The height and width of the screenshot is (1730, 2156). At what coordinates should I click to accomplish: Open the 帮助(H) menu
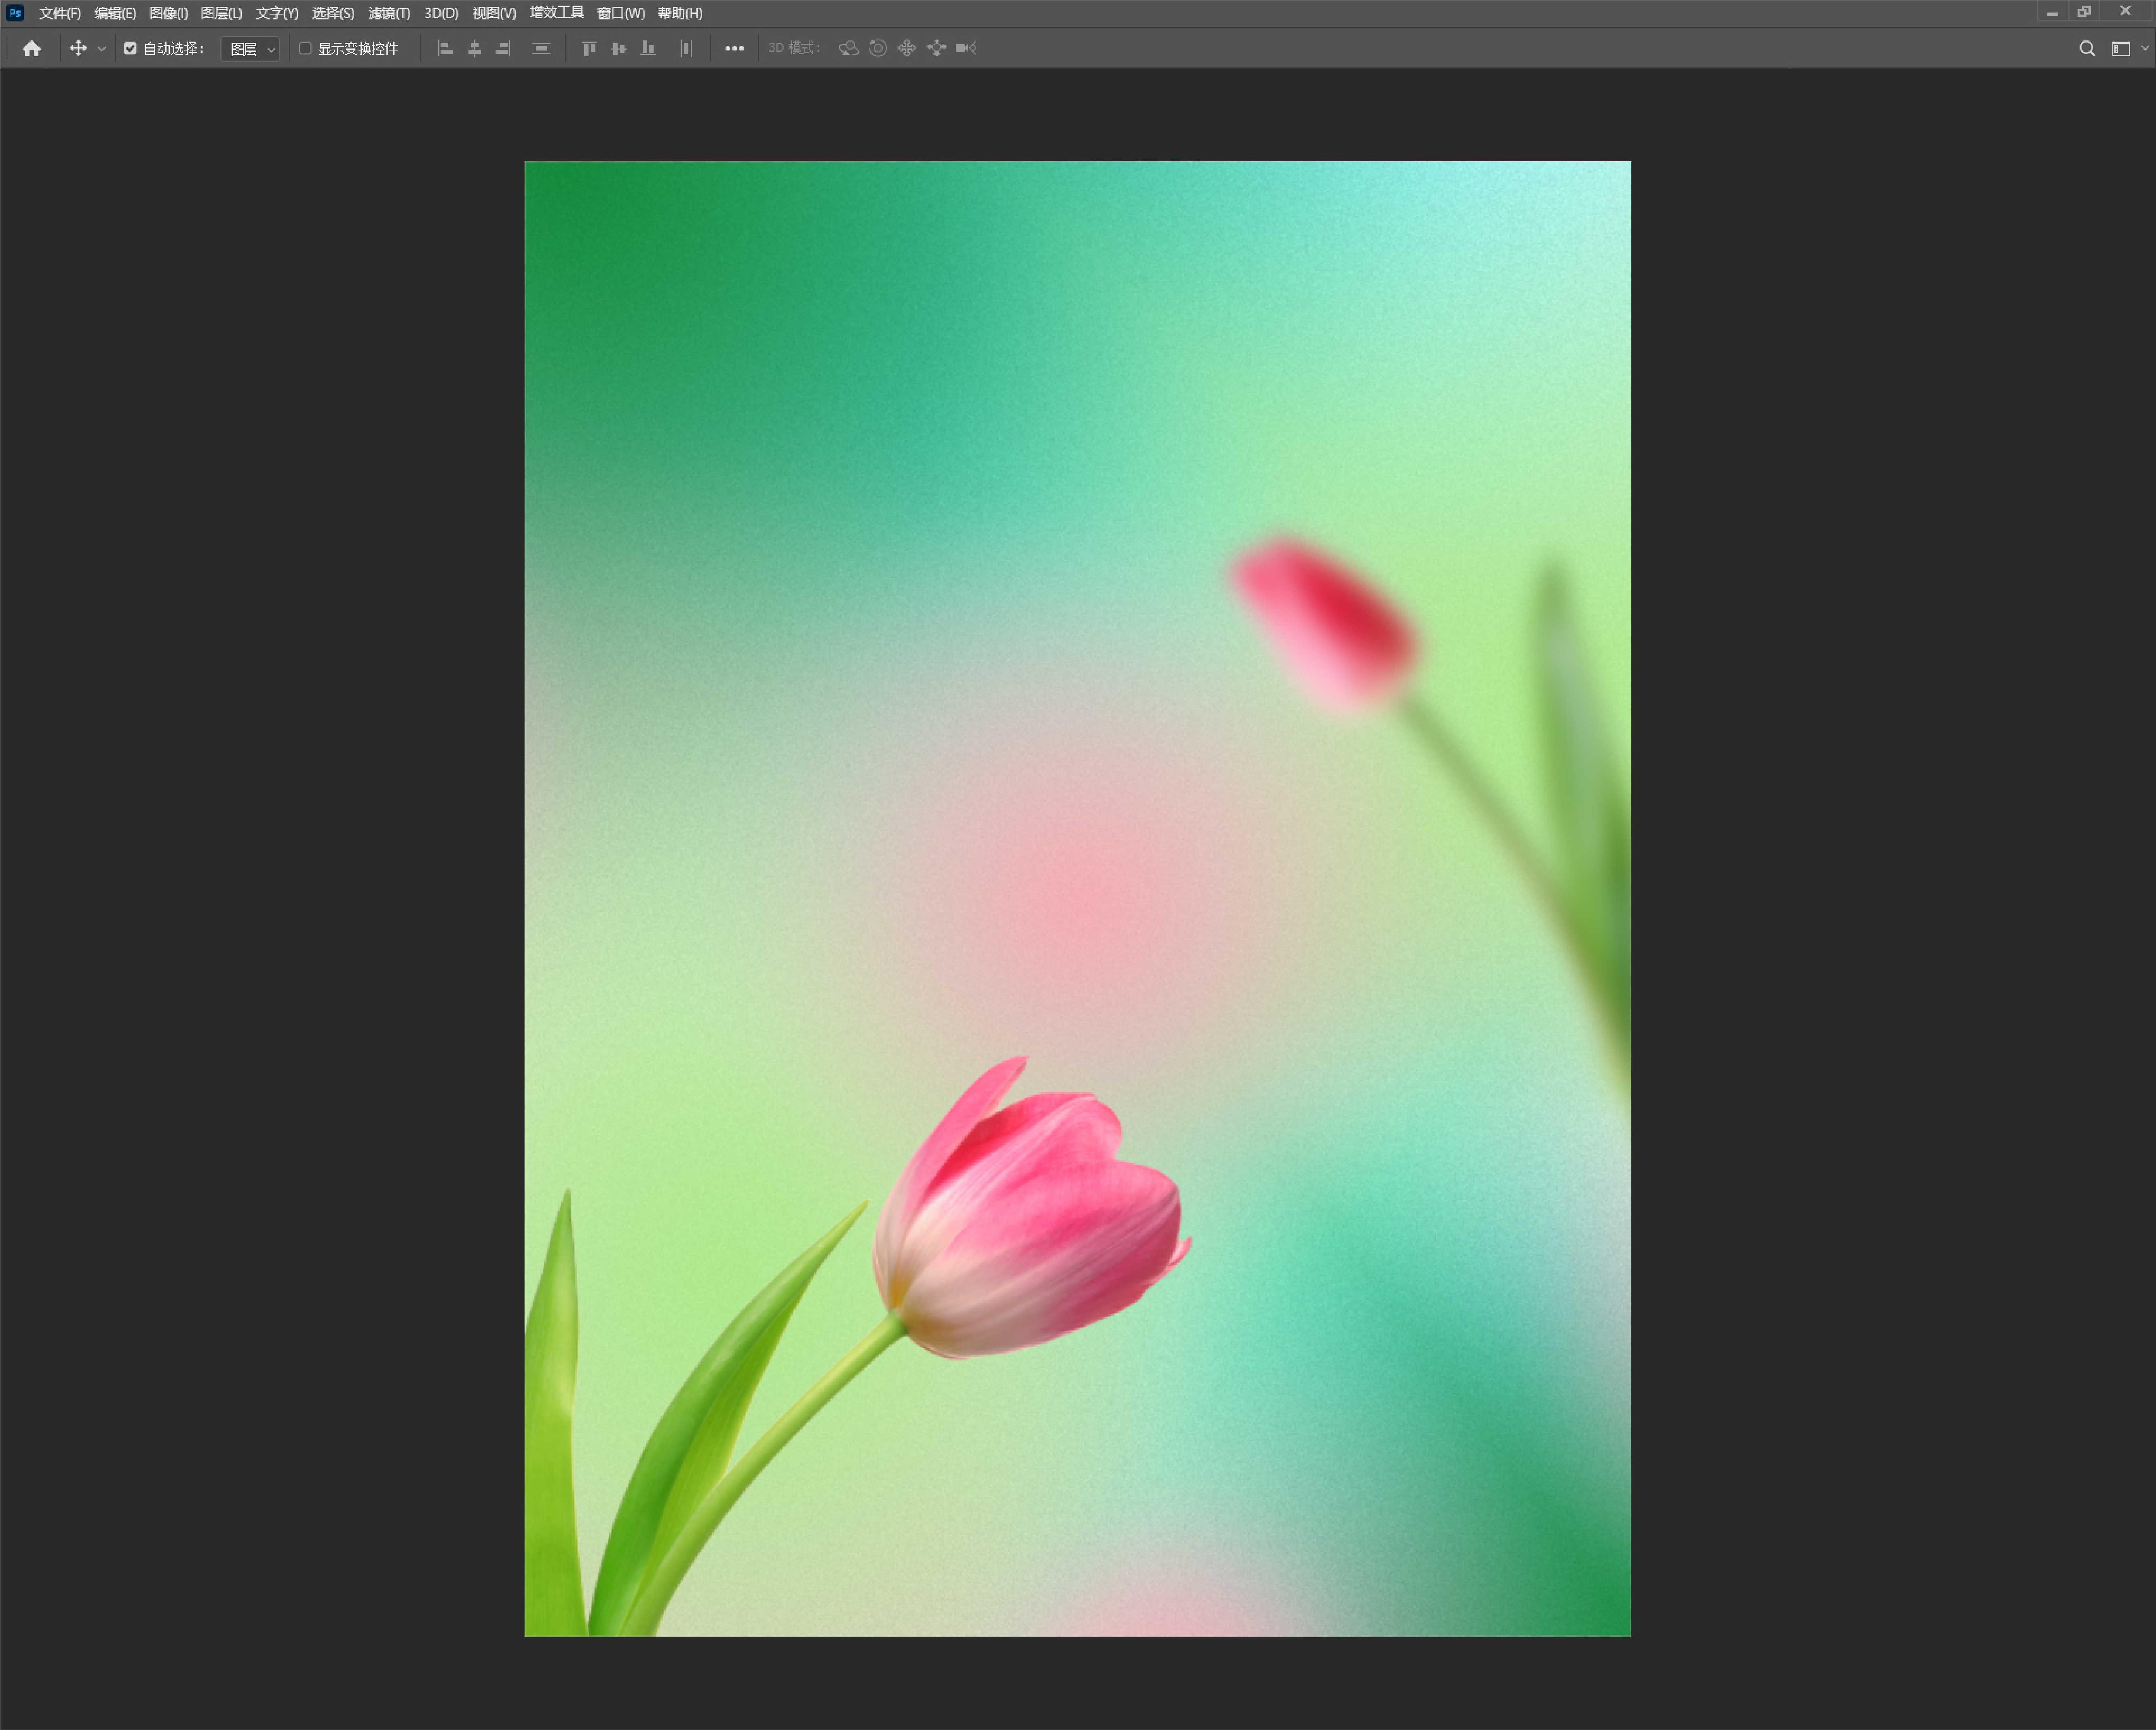click(x=680, y=13)
